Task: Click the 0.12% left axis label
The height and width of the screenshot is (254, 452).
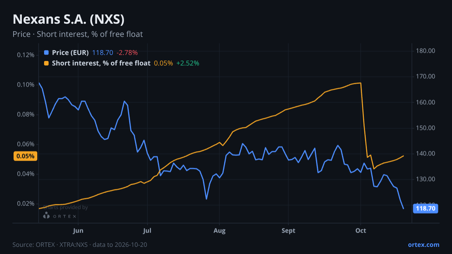Action: (x=26, y=55)
